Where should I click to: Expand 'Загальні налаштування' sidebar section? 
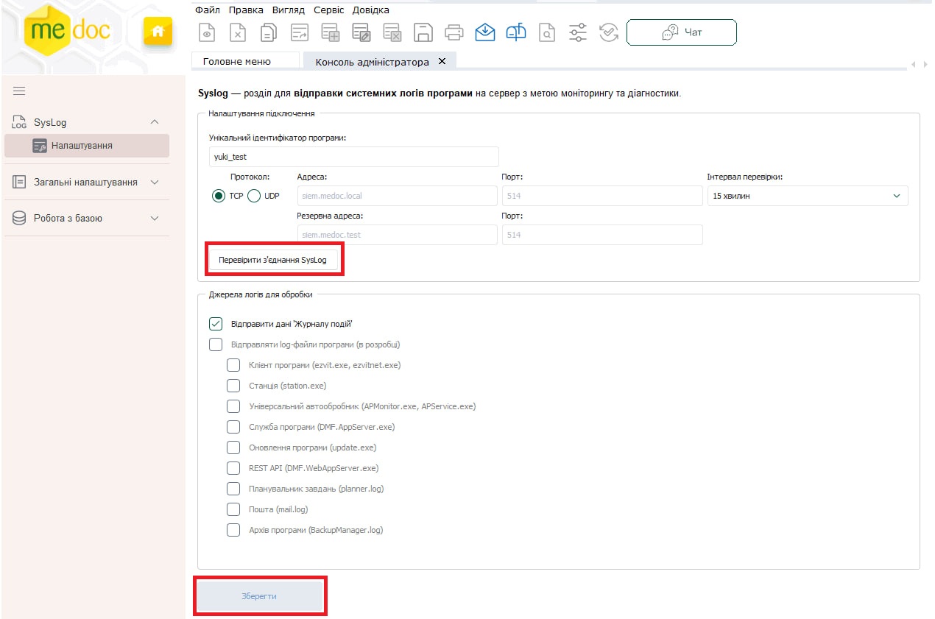85,182
